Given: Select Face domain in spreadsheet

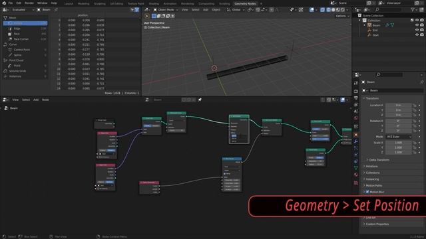Looking at the screenshot, I should coord(17,34).
